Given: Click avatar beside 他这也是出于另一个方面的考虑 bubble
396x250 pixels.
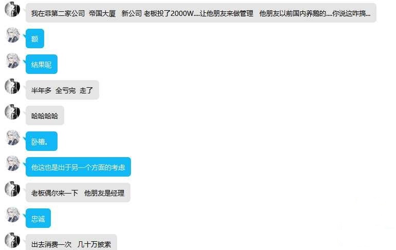Looking at the screenshot, I should click(13, 163).
